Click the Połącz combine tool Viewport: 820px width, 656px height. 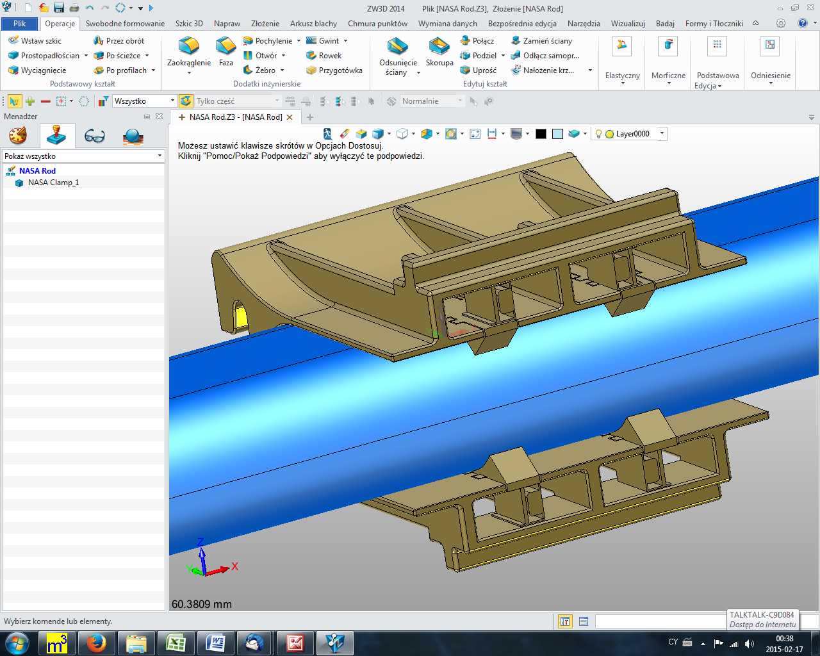(x=477, y=40)
